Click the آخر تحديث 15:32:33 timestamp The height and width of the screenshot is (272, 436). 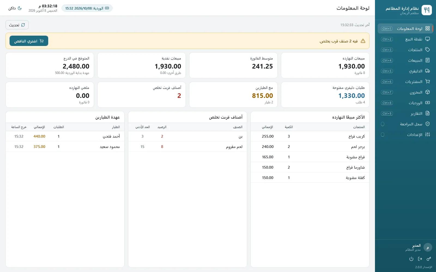click(355, 25)
